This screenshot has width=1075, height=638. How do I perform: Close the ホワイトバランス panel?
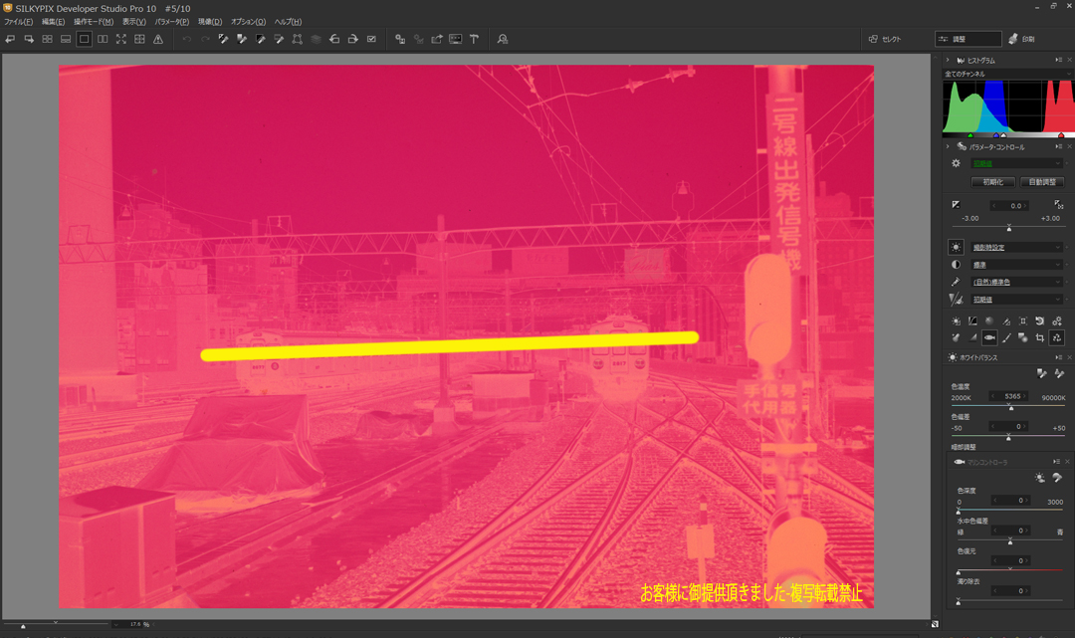(x=1069, y=357)
